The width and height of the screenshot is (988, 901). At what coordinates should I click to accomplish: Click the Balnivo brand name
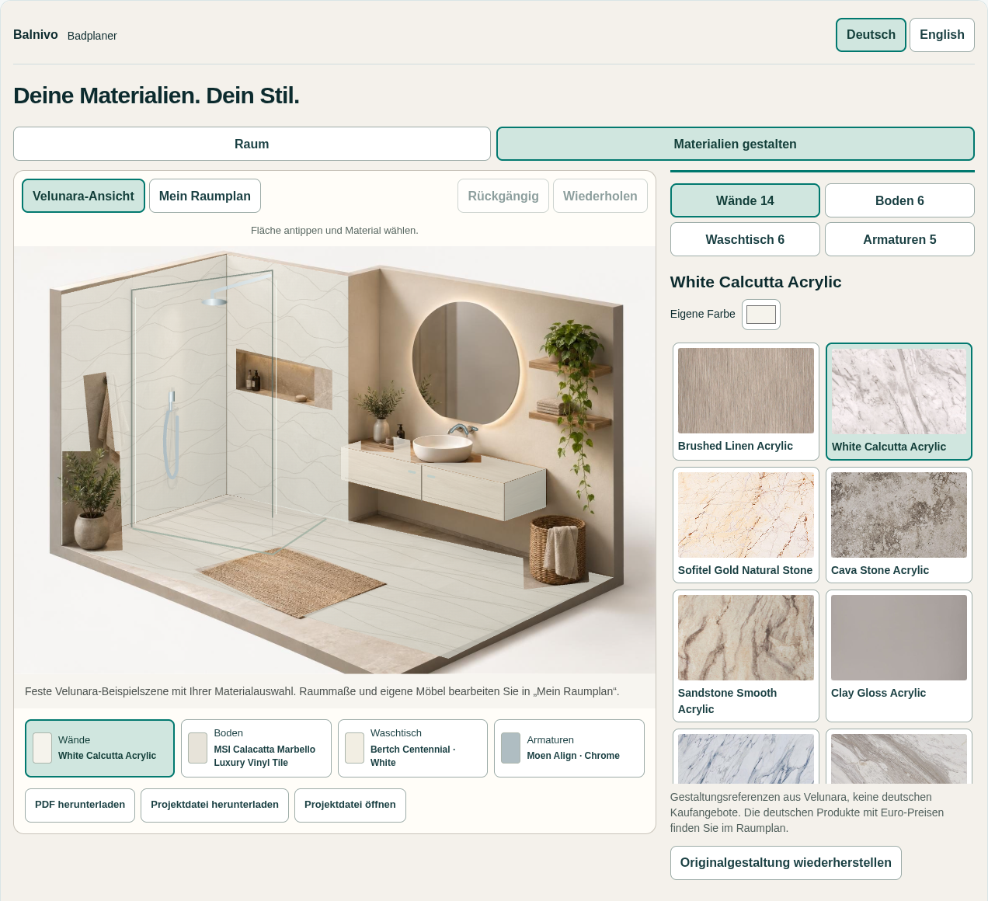(36, 35)
